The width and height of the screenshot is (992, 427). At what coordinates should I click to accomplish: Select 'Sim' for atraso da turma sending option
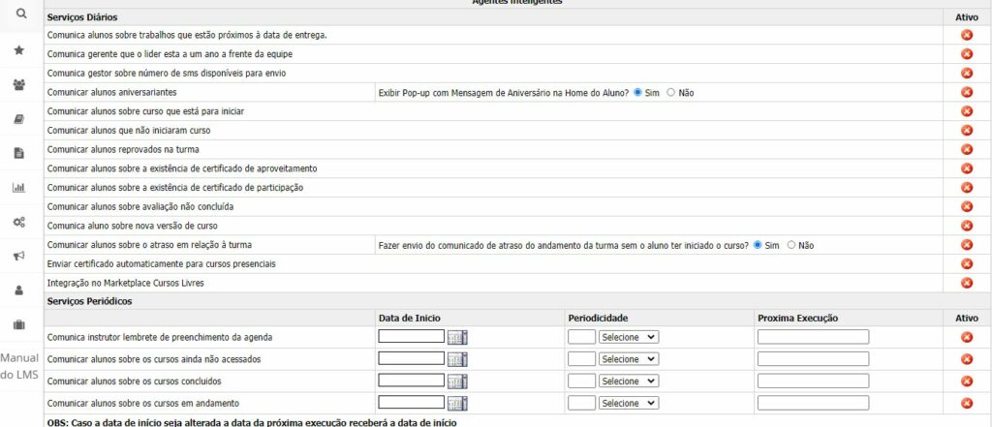759,245
